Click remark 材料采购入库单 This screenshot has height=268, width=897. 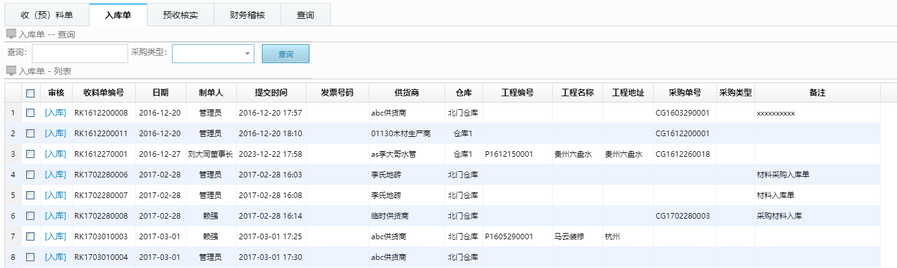[x=783, y=175]
